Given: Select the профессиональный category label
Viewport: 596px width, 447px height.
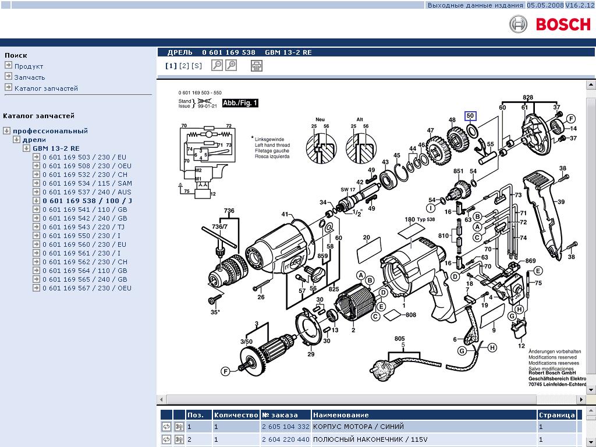Looking at the screenshot, I should (x=50, y=131).
